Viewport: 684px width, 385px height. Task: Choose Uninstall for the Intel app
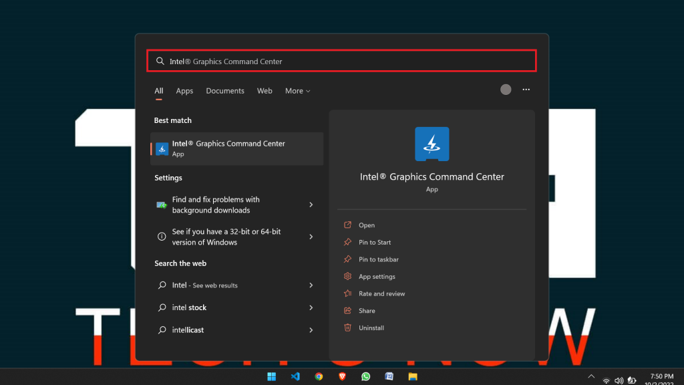click(x=371, y=328)
